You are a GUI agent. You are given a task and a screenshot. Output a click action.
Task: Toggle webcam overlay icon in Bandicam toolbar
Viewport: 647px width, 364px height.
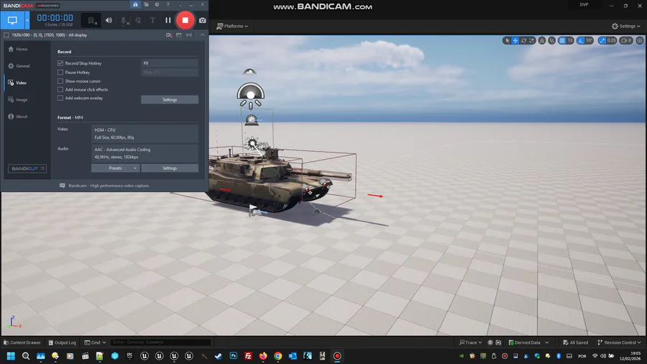tap(91, 20)
